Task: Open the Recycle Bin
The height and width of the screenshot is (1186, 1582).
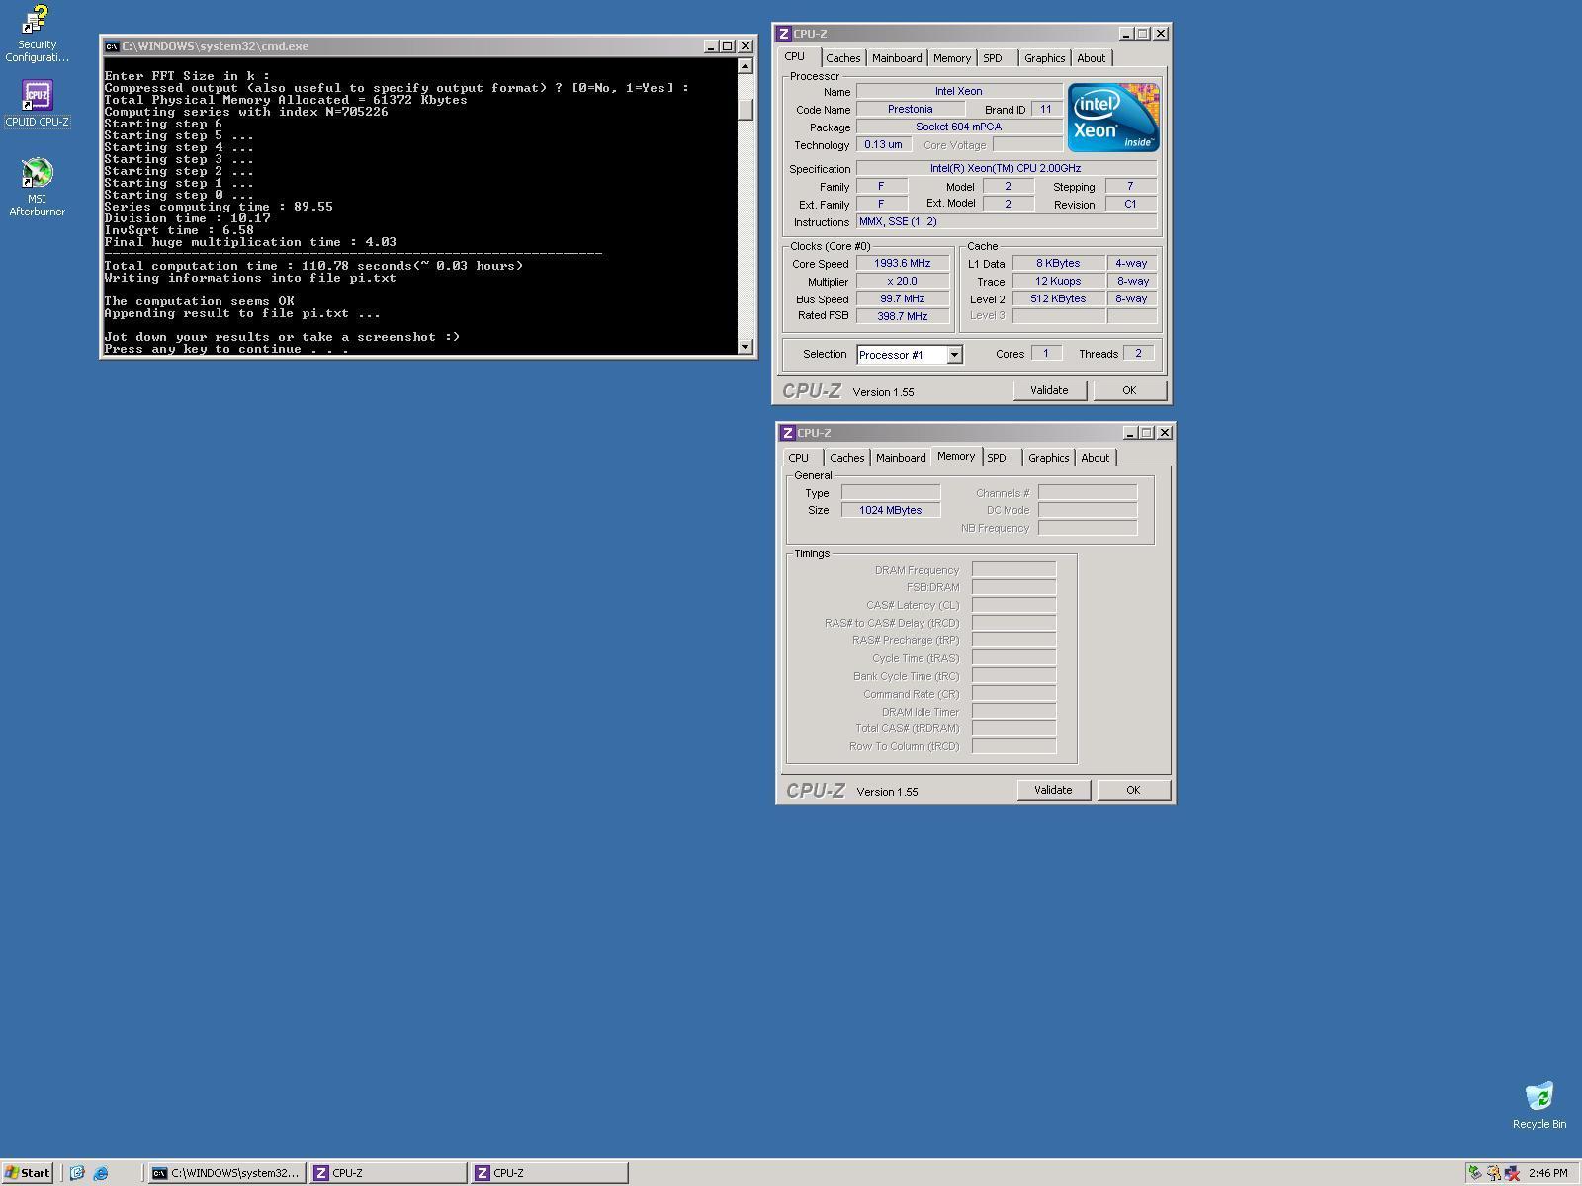Action: [1538, 1105]
